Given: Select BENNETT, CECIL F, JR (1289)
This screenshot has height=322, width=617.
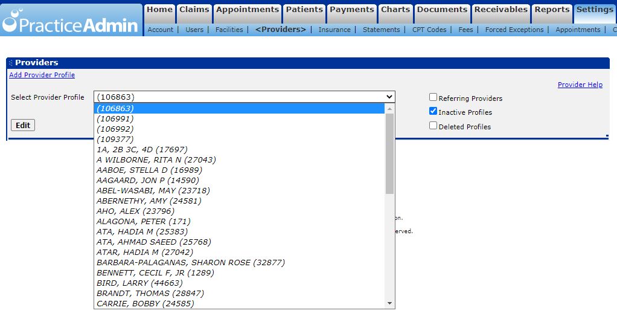Looking at the screenshot, I should (239, 272).
